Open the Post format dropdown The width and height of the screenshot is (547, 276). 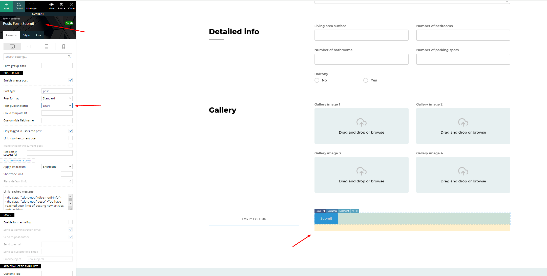pos(57,98)
